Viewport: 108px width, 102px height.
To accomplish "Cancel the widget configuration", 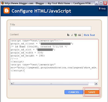I will 74,92.
